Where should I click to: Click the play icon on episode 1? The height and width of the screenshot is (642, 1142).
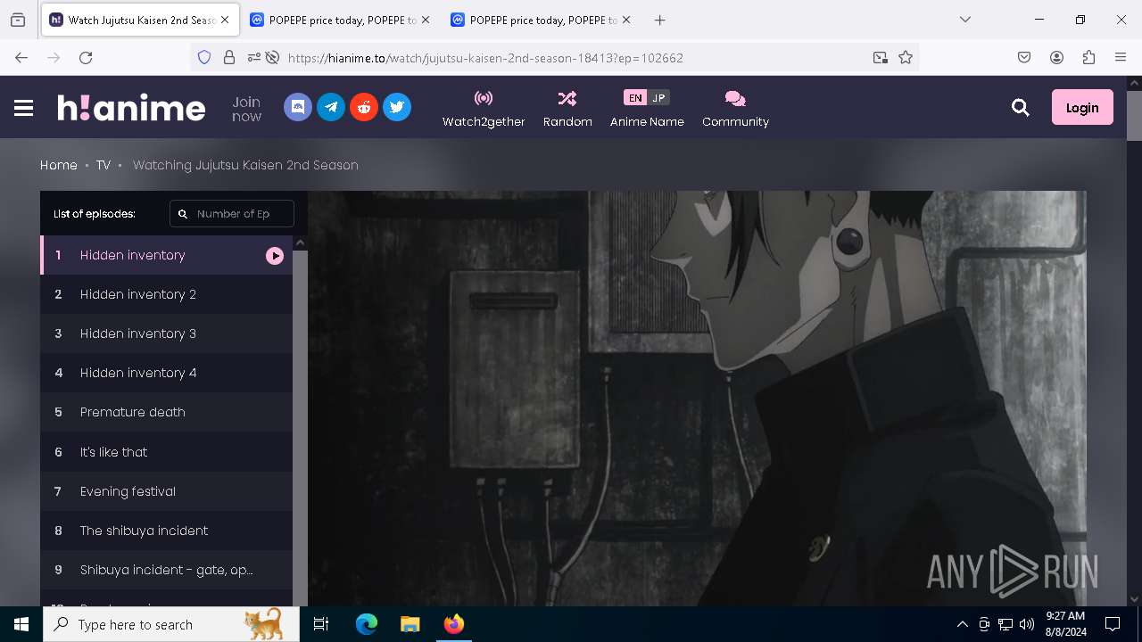coord(275,256)
